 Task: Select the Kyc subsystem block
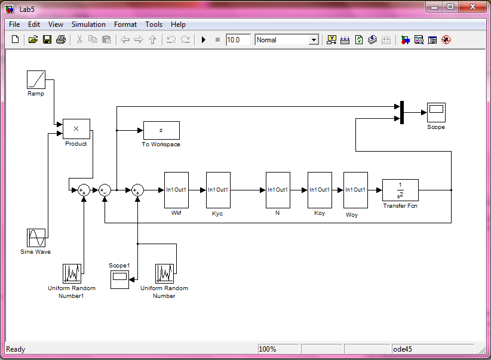pyautogui.click(x=218, y=190)
